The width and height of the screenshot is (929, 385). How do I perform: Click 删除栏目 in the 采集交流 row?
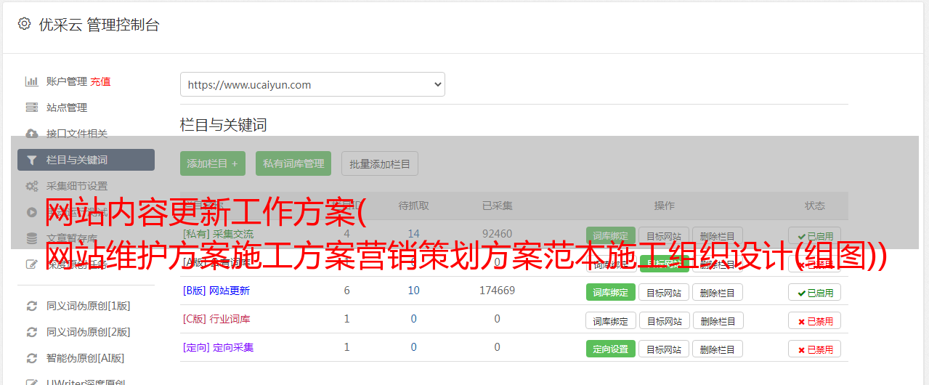tap(717, 236)
